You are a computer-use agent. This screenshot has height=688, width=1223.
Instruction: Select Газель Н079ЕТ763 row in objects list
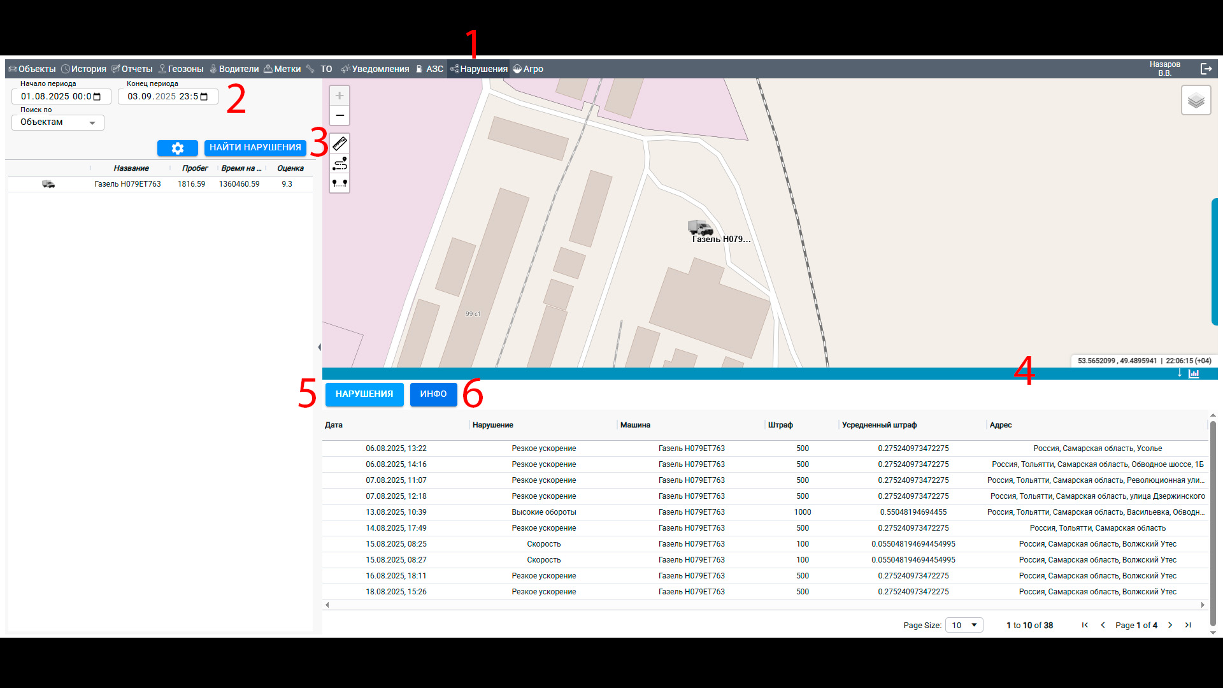127,184
